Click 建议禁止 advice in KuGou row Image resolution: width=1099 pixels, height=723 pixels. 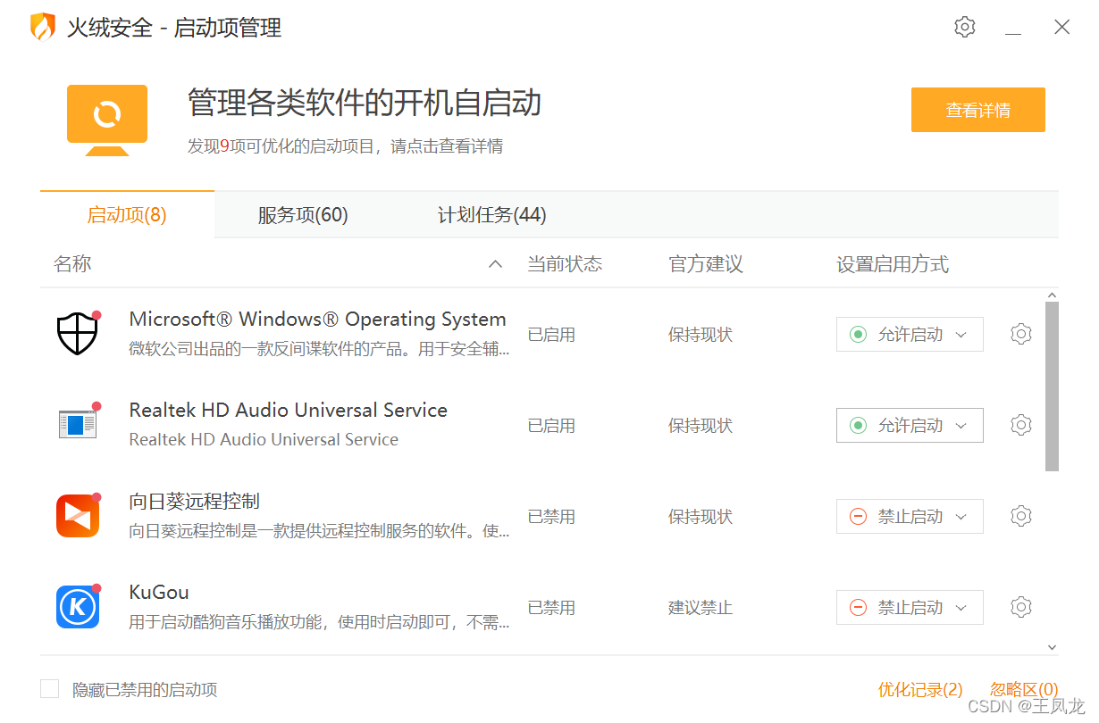tap(701, 608)
